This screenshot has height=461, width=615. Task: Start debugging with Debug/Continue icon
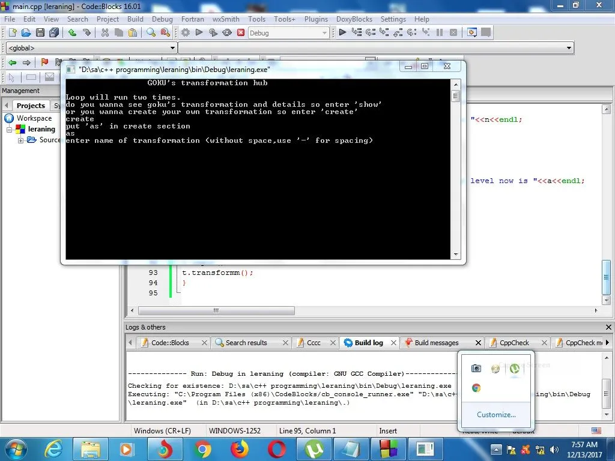(342, 32)
